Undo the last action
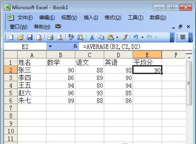The width and height of the screenshot is (196, 144). click(136, 37)
